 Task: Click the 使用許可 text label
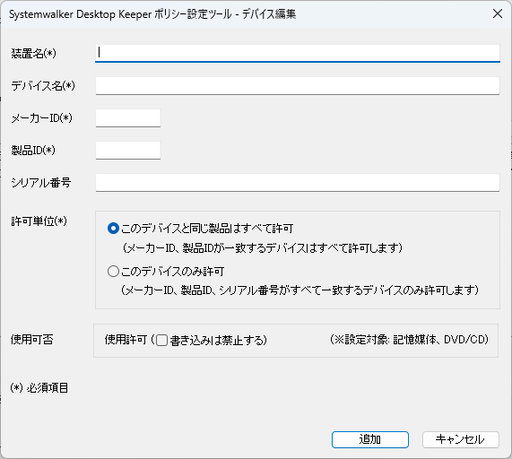pos(126,340)
